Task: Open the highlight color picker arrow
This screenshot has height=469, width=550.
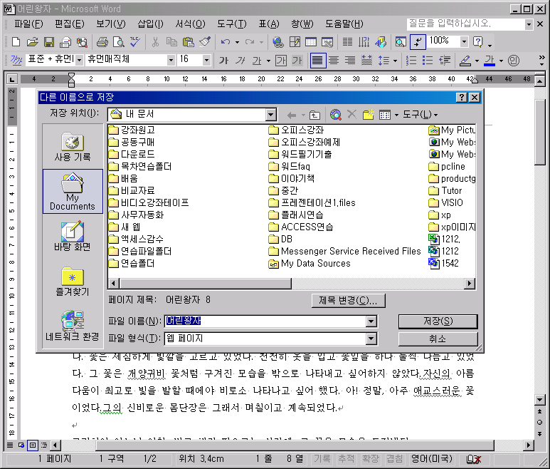Action: coord(477,61)
